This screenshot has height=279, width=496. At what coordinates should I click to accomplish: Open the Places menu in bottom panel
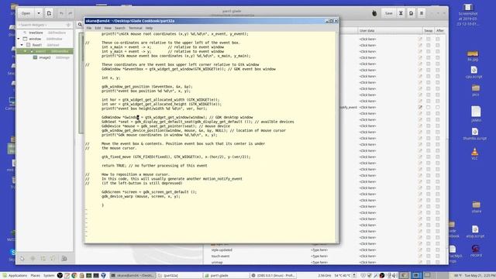(x=35, y=276)
